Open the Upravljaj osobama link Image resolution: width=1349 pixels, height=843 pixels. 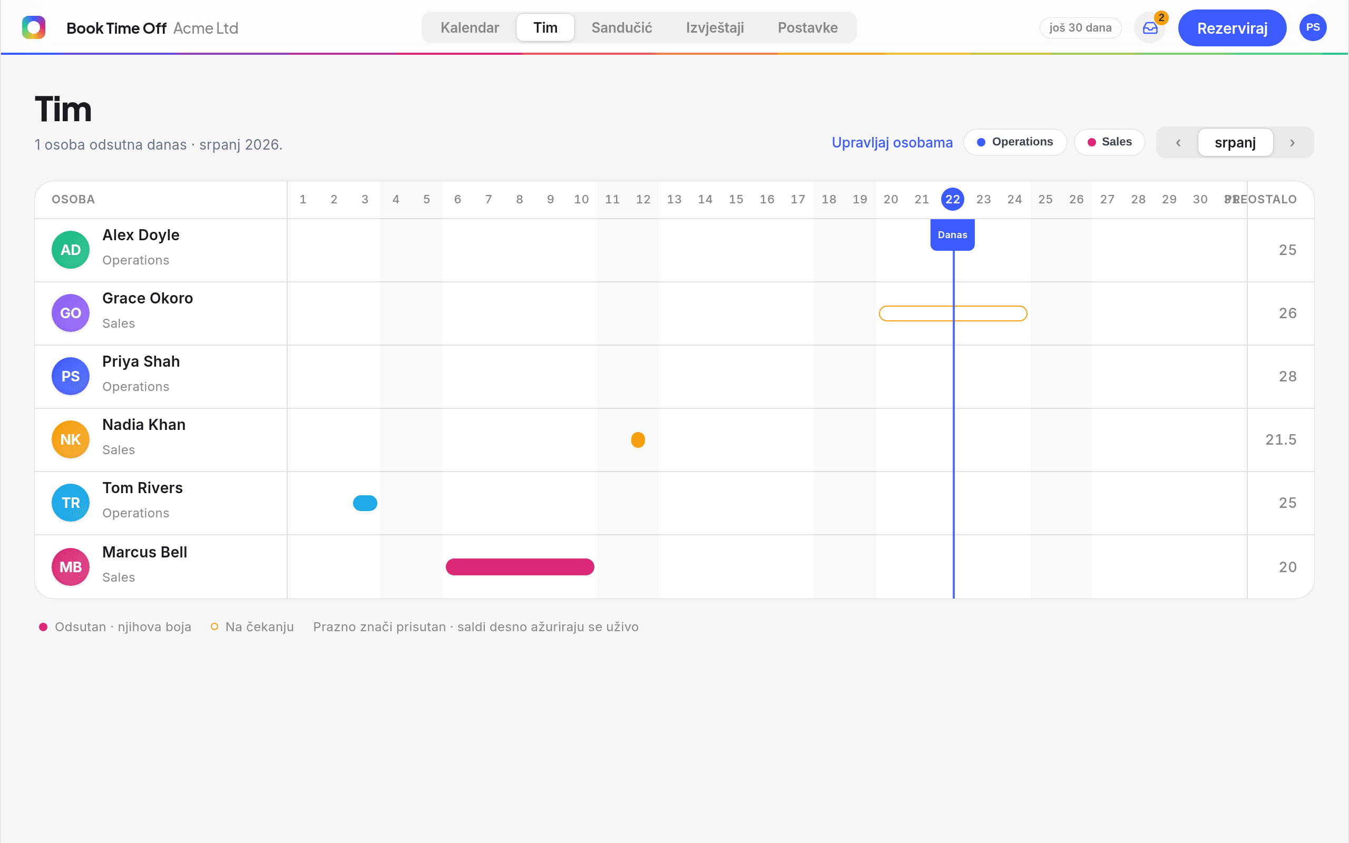pos(892,143)
